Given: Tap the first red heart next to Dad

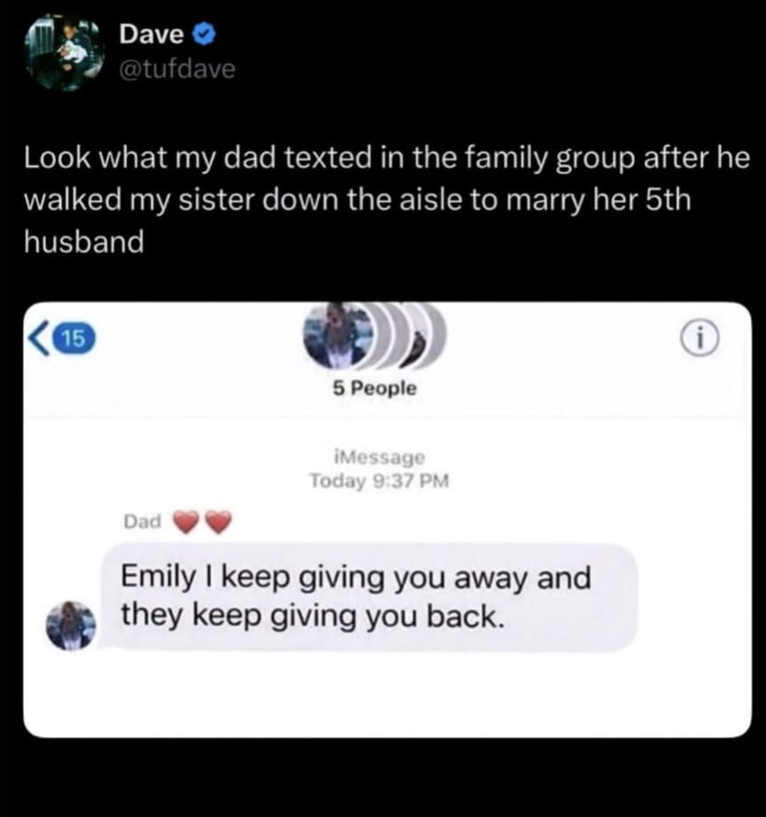Looking at the screenshot, I should click(x=186, y=522).
